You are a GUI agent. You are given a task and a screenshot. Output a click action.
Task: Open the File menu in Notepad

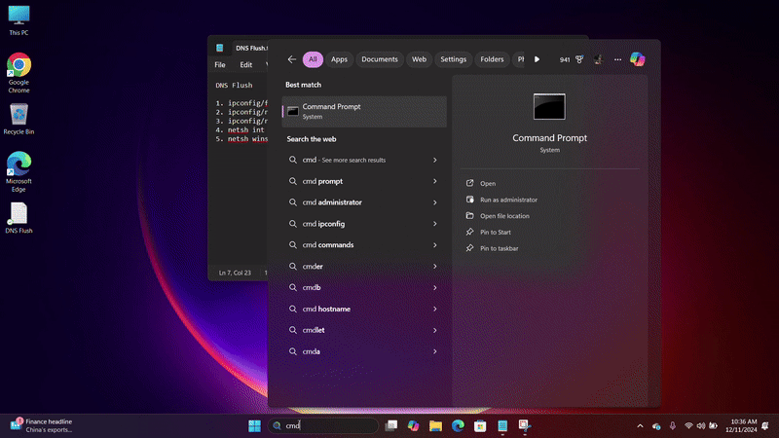[220, 65]
